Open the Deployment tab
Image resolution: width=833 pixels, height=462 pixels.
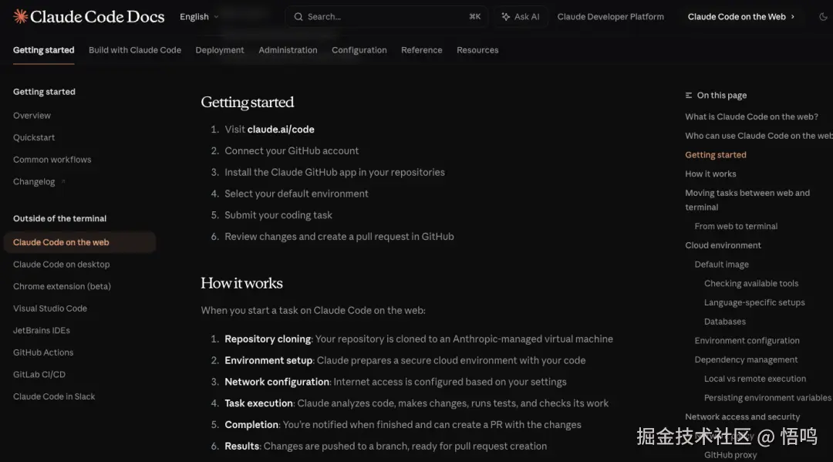click(220, 50)
